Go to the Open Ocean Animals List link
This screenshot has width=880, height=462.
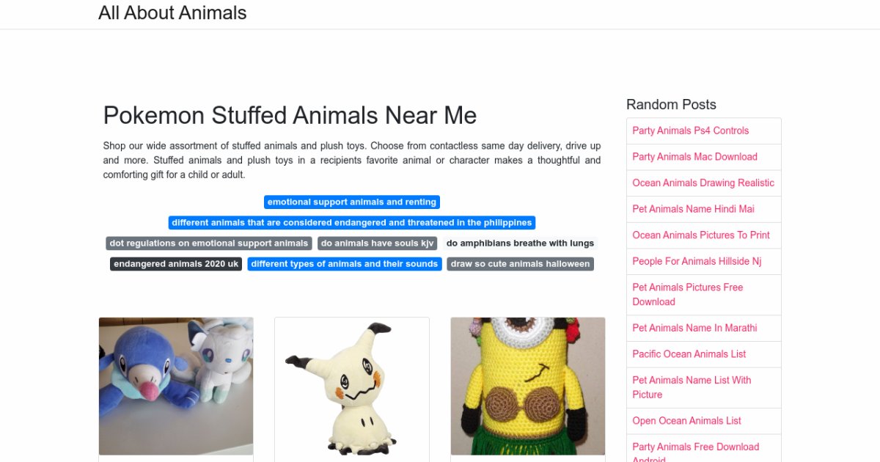(687, 421)
